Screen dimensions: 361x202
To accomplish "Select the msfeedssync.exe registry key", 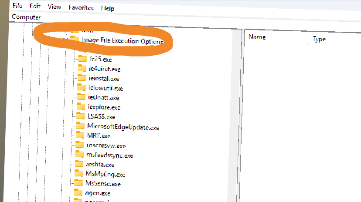I will (110, 155).
